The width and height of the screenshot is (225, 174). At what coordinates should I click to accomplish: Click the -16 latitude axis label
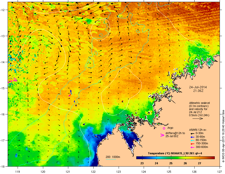pyautogui.click(x=3, y=114)
